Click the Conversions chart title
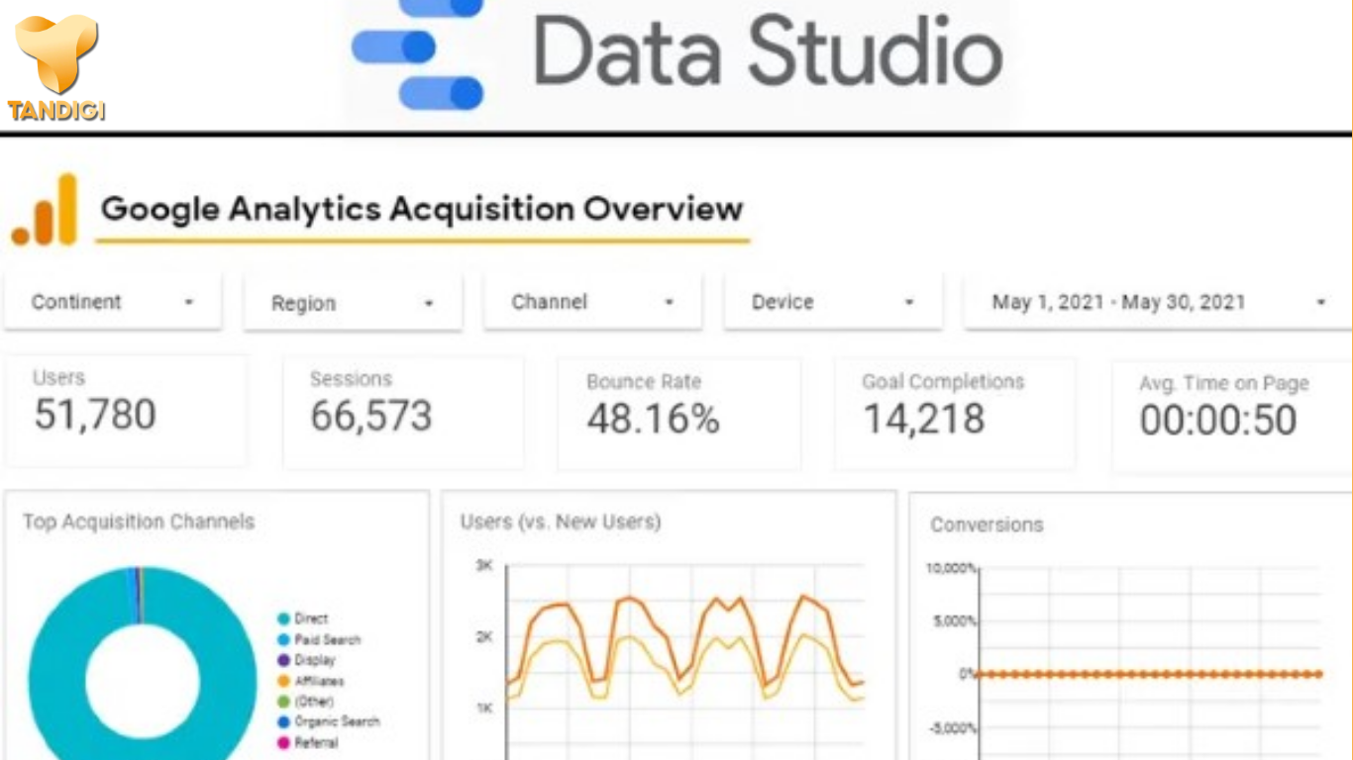The image size is (1353, 760). click(987, 524)
